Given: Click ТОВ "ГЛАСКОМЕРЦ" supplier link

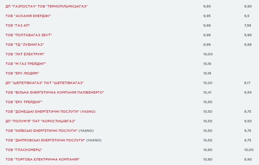Looking at the screenshot, I should click(24, 150).
